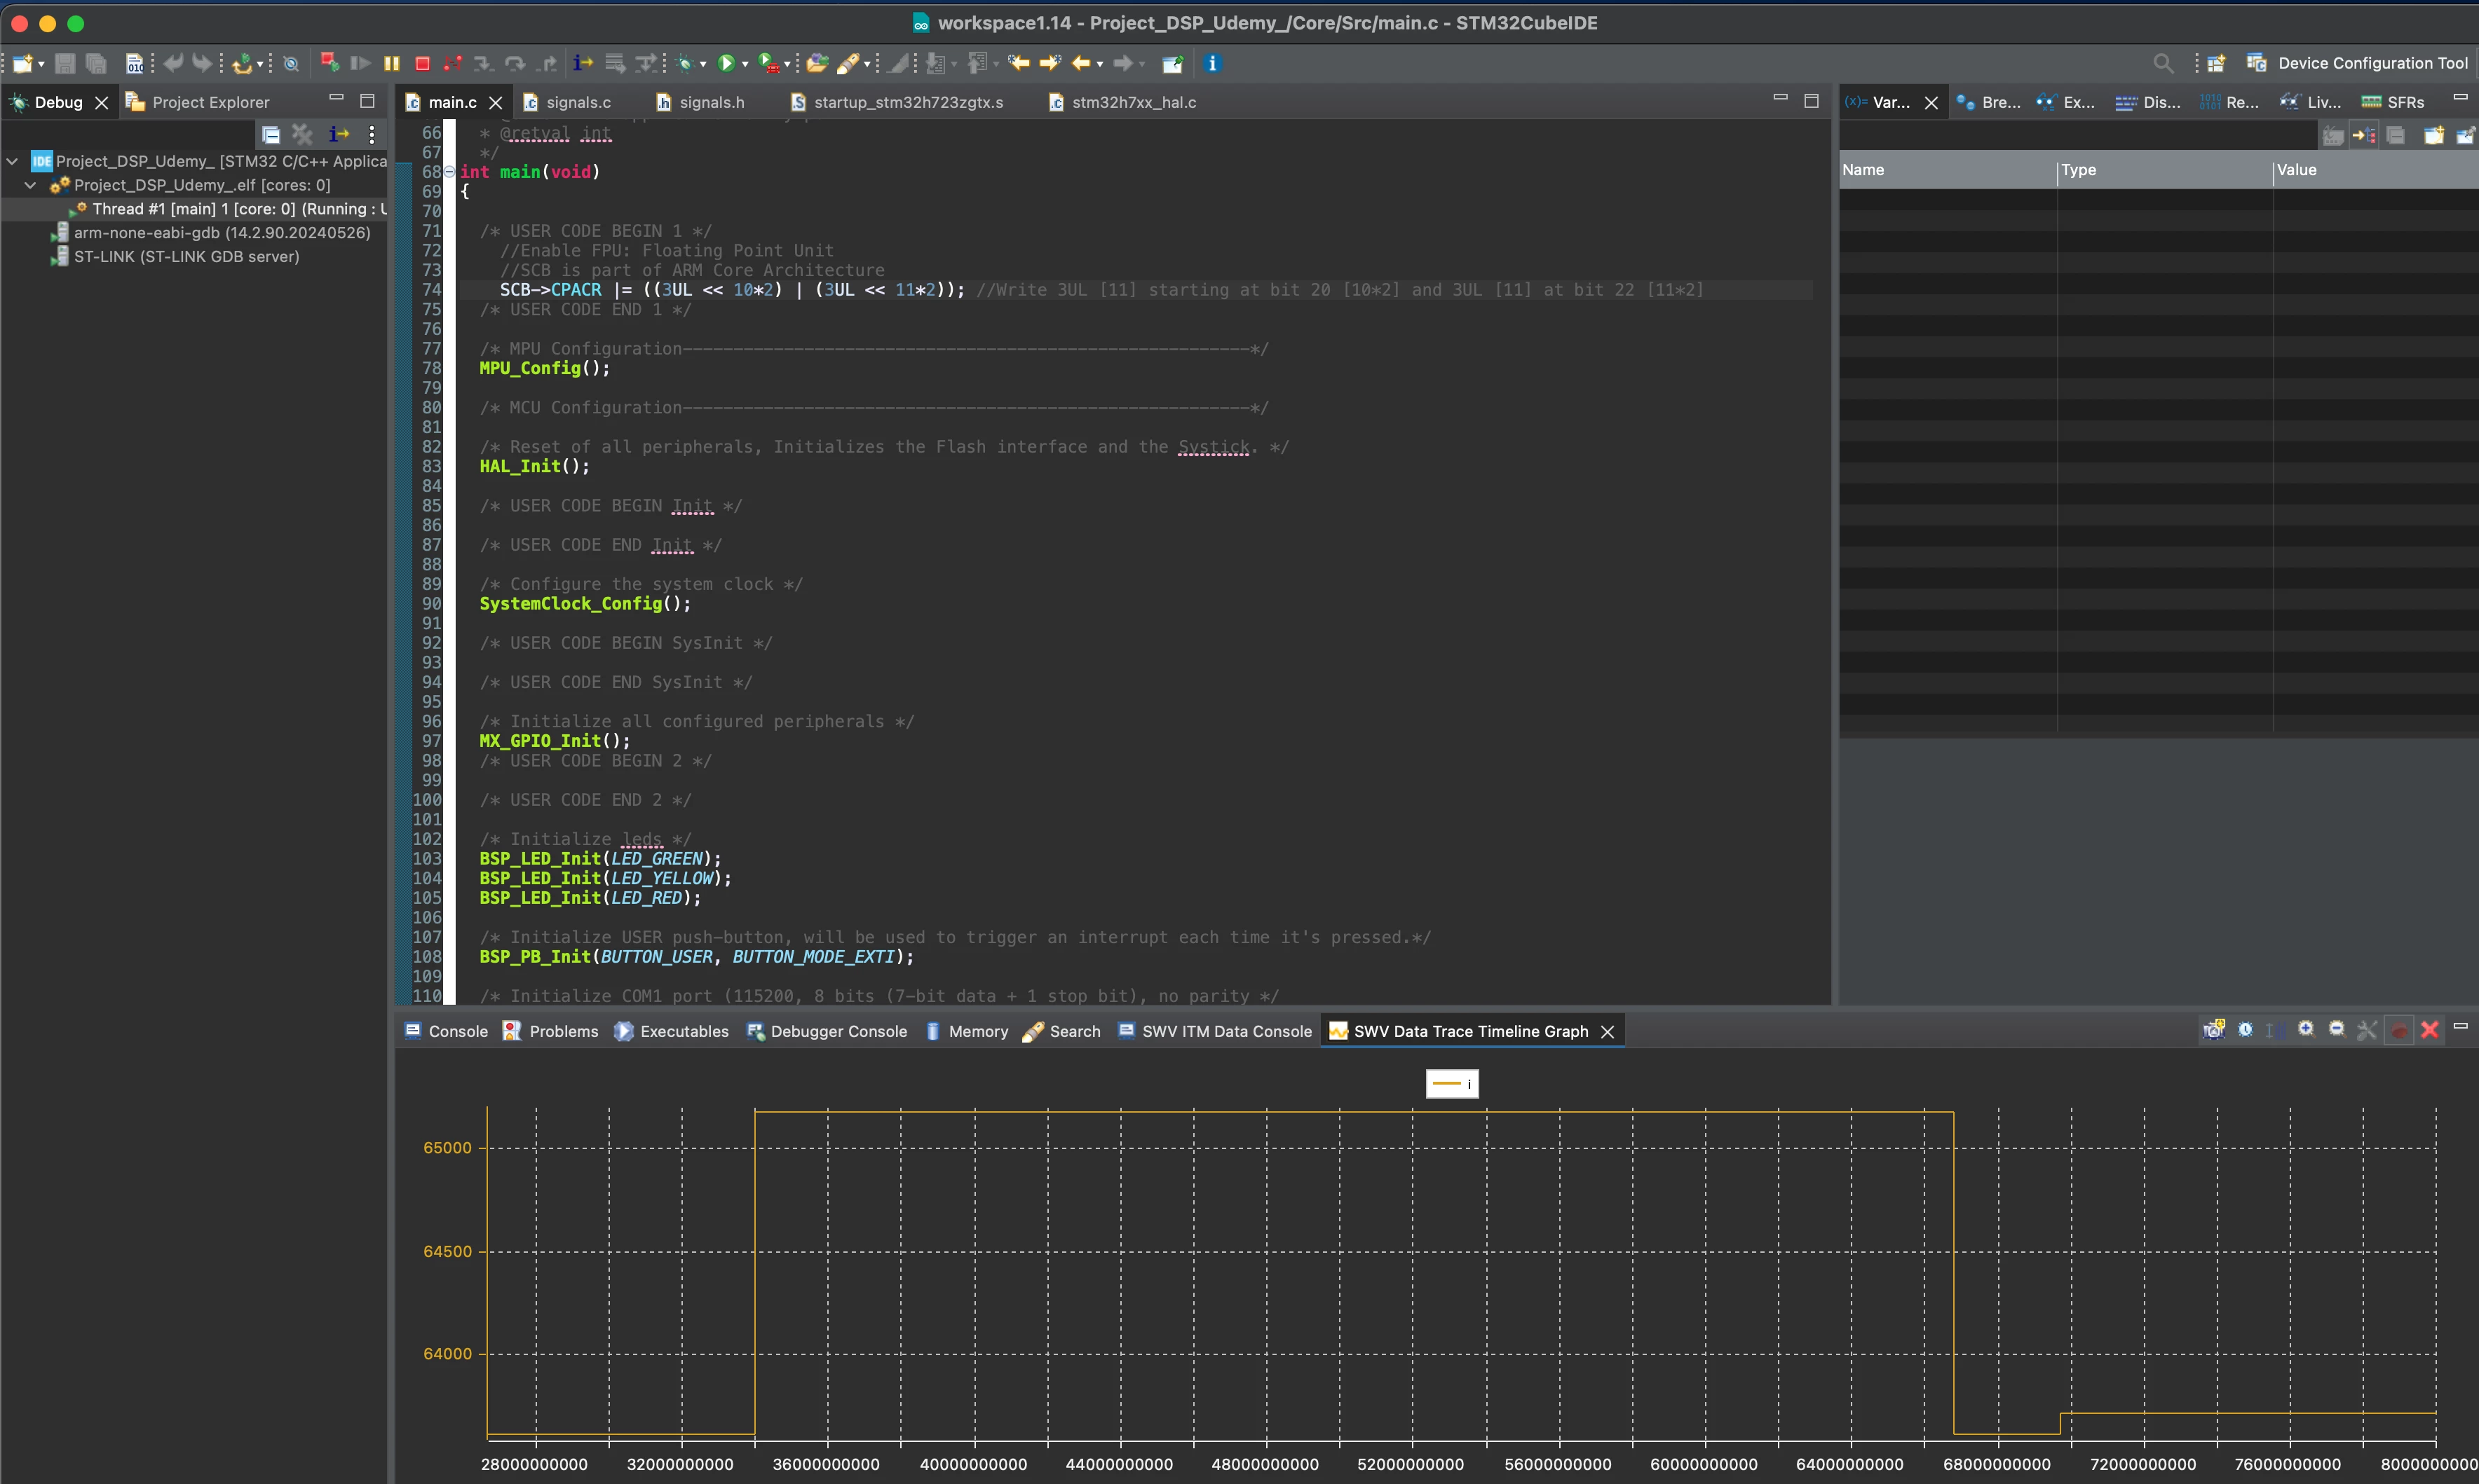
Task: Select arm-none-eabi-gdb process row
Action: pos(195,233)
